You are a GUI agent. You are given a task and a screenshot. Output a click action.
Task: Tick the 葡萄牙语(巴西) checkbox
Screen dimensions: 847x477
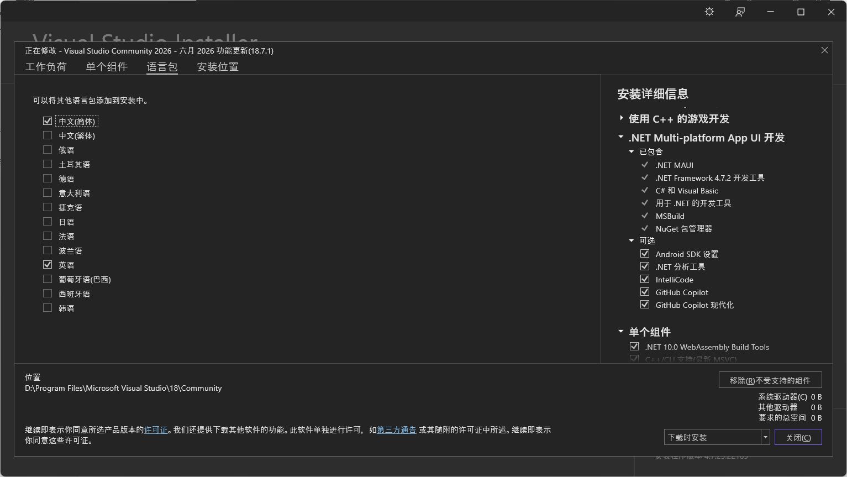click(x=48, y=279)
